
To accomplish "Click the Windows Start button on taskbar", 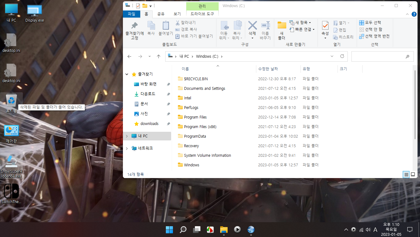I will click(x=169, y=230).
